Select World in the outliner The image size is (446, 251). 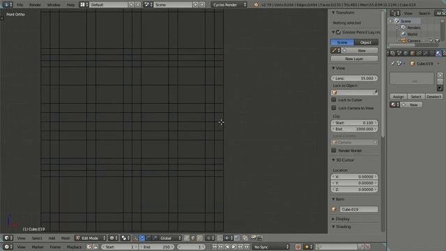pyautogui.click(x=412, y=34)
